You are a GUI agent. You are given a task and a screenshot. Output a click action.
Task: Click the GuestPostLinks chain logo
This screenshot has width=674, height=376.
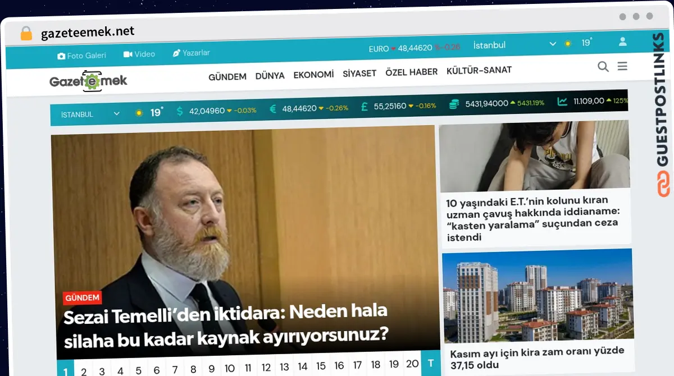pyautogui.click(x=663, y=185)
